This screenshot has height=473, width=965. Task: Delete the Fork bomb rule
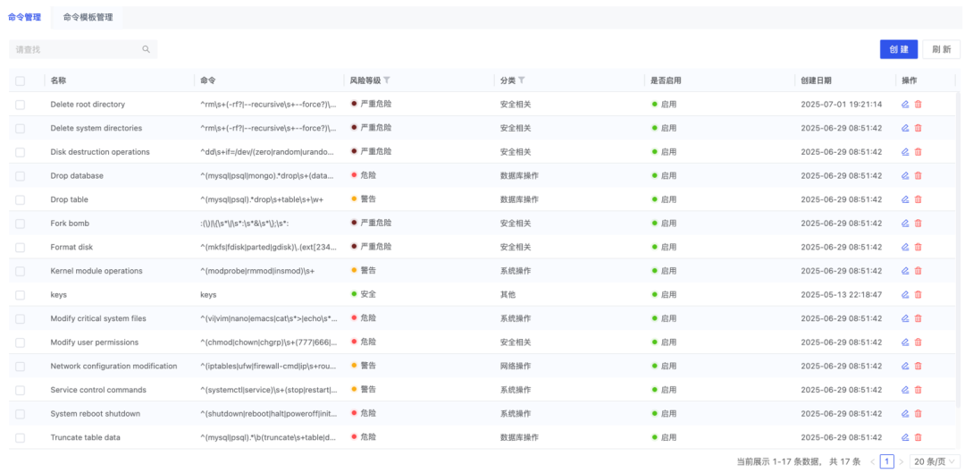click(x=918, y=223)
